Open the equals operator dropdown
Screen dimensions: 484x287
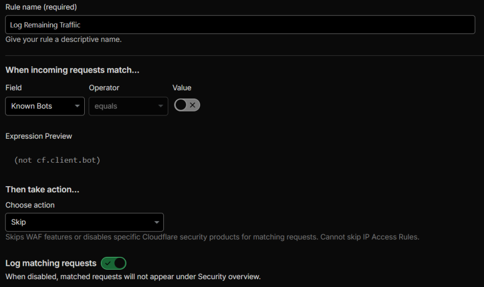pyautogui.click(x=128, y=106)
